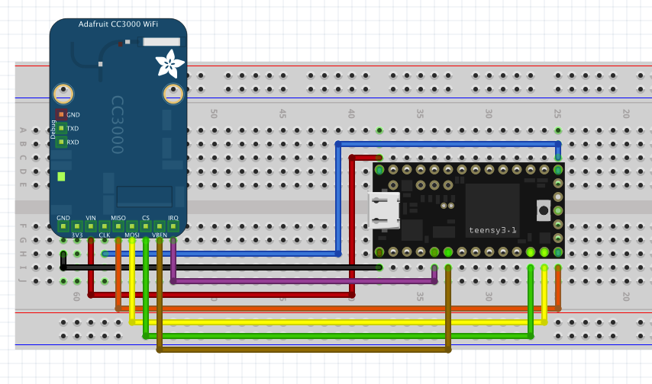Image resolution: width=652 pixels, height=384 pixels.
Task: Select the large black chip on the Teensy
Action: tap(492, 210)
